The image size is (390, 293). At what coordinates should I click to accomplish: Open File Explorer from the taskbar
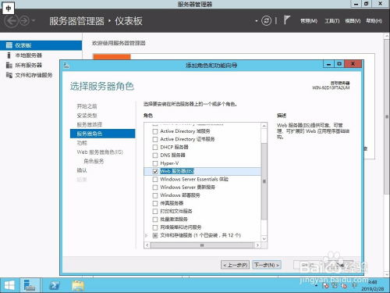(78, 285)
